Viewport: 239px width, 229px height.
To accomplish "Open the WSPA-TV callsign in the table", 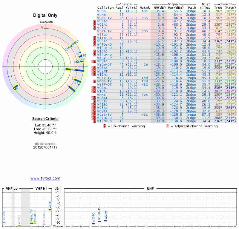I will 105,31.
